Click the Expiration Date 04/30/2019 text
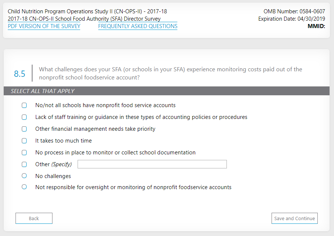 [292, 19]
